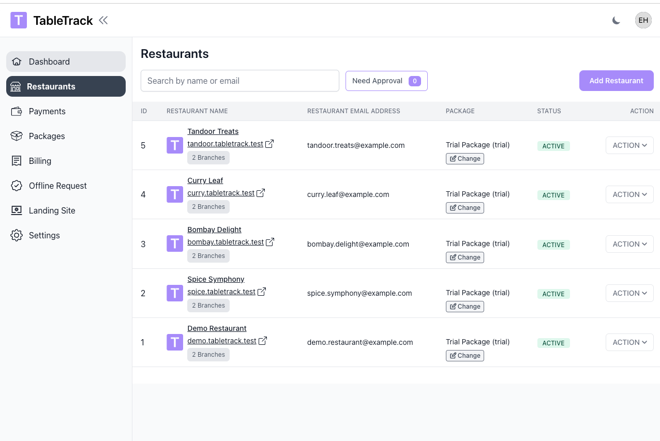Collapse the sidebar with double-chevron icon
The width and height of the screenshot is (660, 441).
click(x=103, y=20)
